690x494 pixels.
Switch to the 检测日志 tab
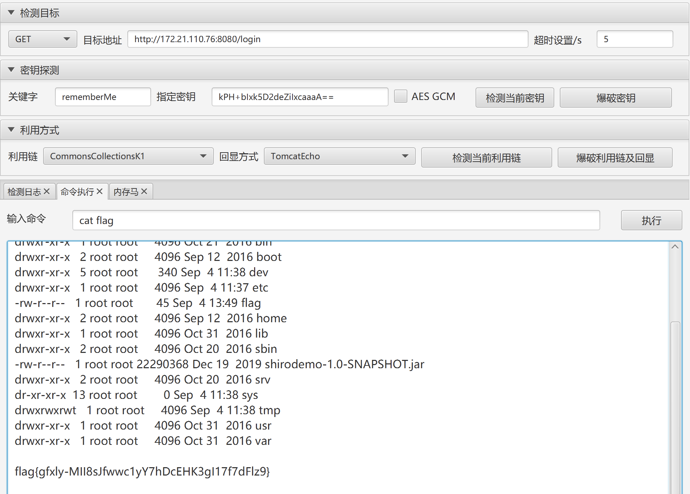pos(24,191)
